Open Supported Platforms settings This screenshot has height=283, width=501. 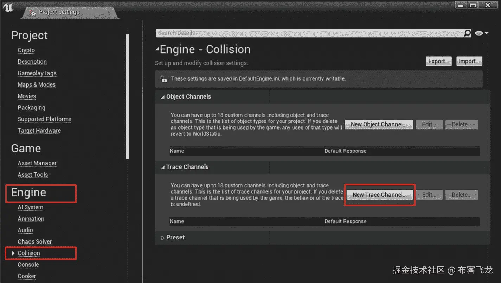point(45,119)
